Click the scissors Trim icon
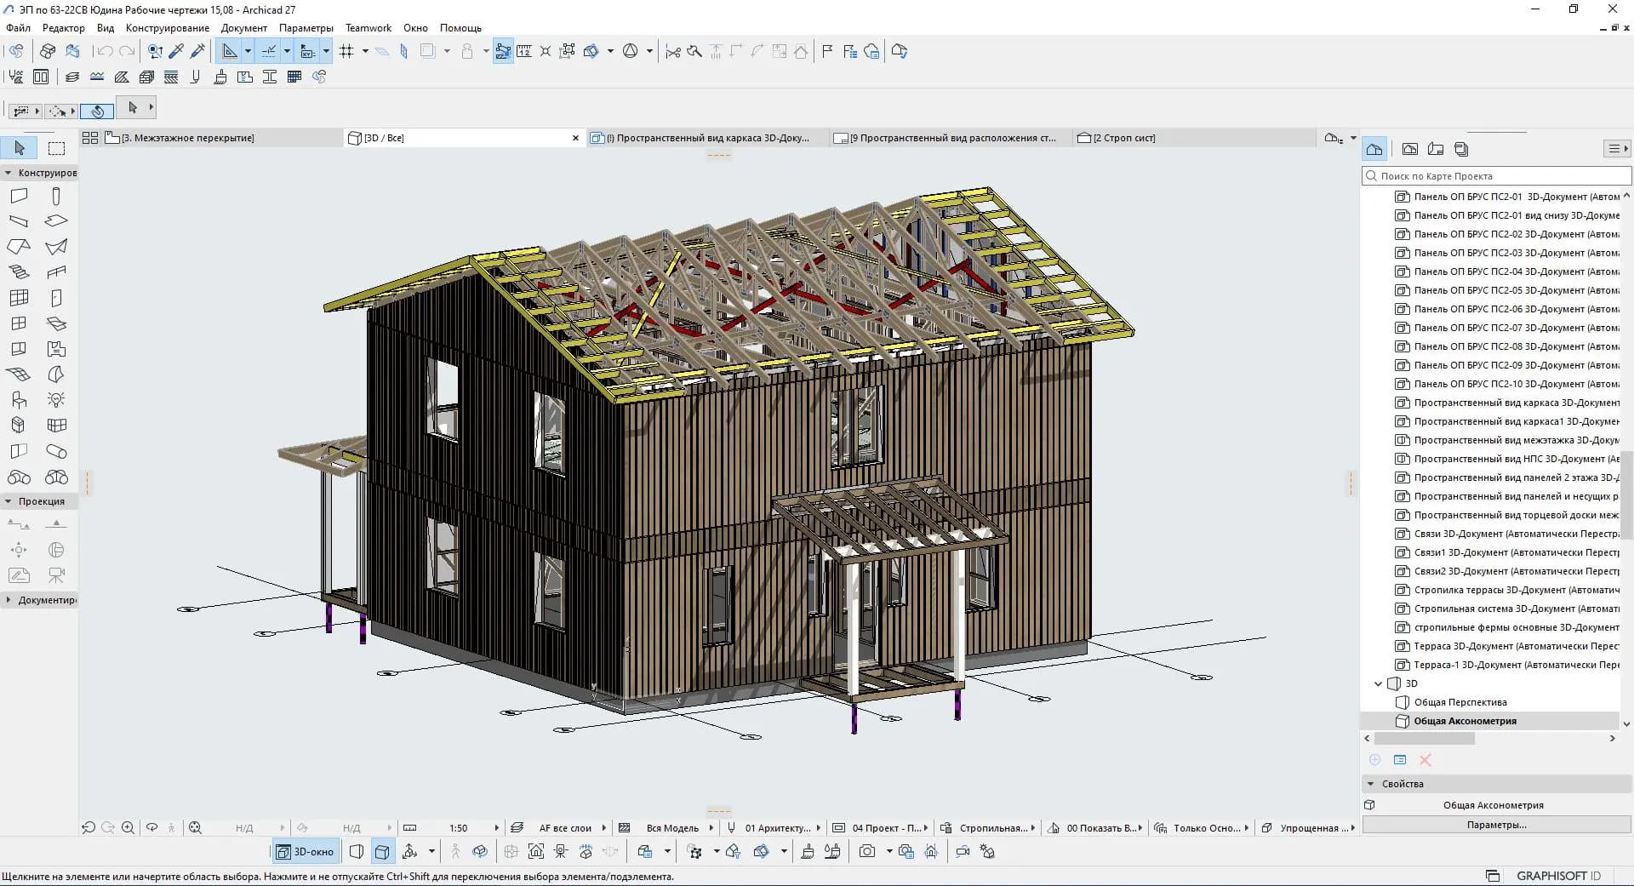The width and height of the screenshot is (1634, 886). [673, 51]
